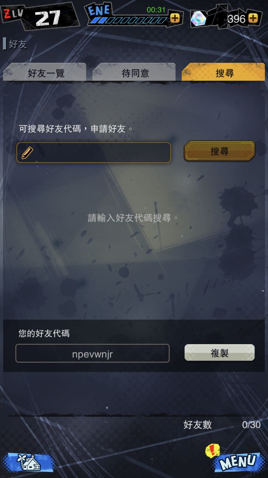The height and width of the screenshot is (478, 268).
Task: Switch to the 好友一覽 tab
Action: tap(45, 73)
